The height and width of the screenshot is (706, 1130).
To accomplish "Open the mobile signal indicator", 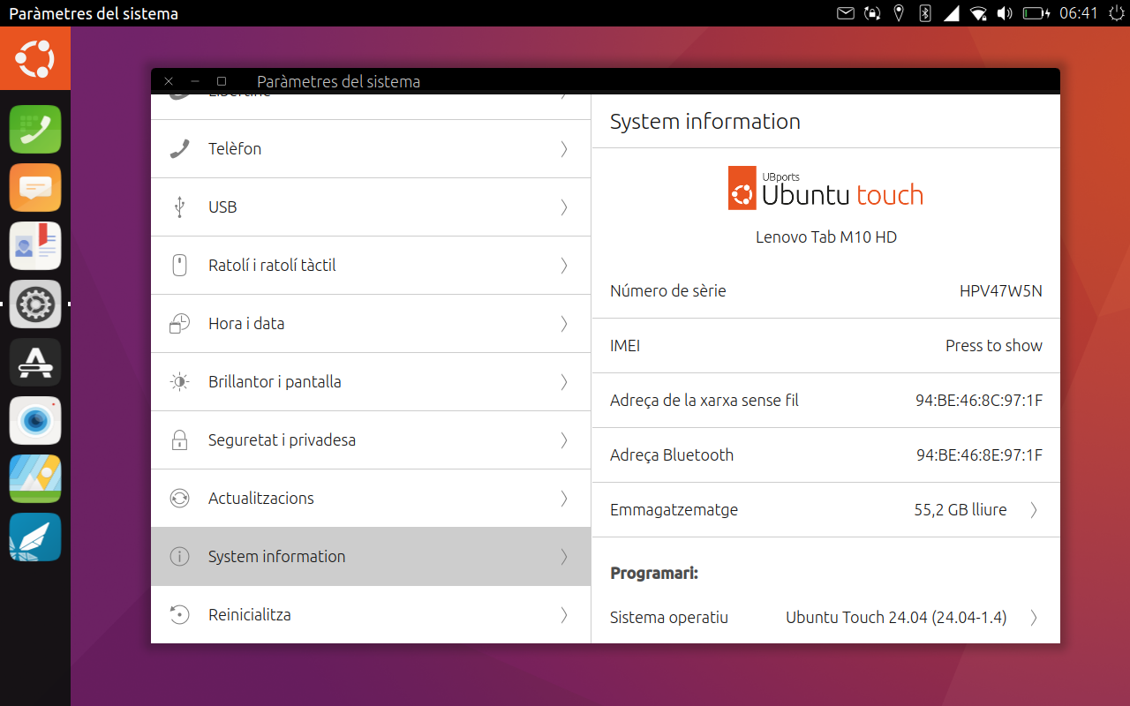I will click(x=952, y=13).
